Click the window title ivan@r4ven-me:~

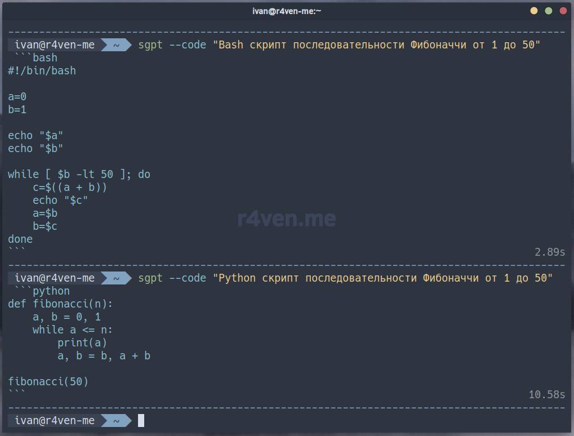click(287, 11)
